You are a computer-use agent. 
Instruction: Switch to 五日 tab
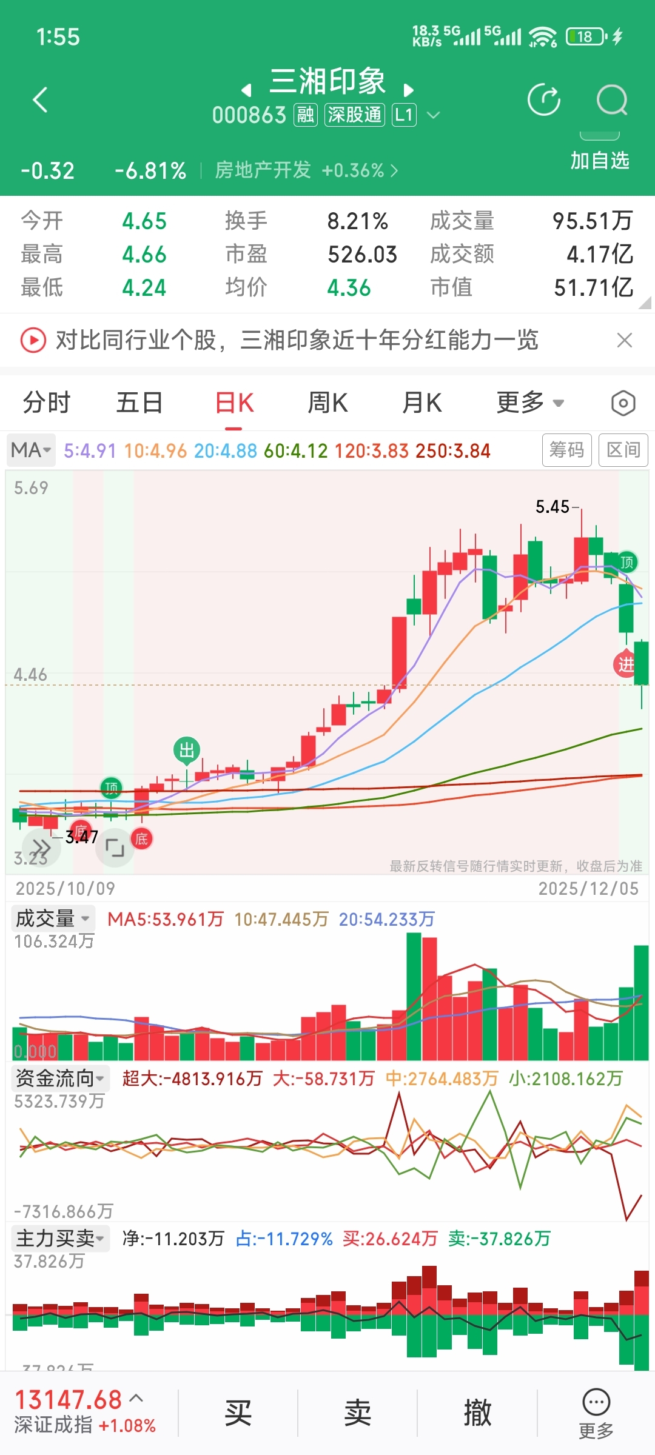coord(139,403)
